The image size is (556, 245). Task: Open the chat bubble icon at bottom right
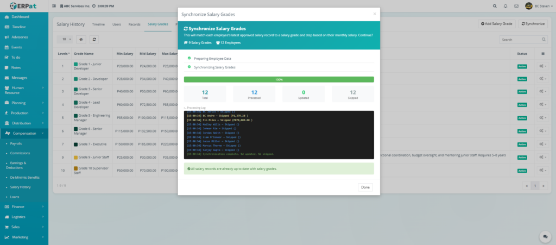544,236
